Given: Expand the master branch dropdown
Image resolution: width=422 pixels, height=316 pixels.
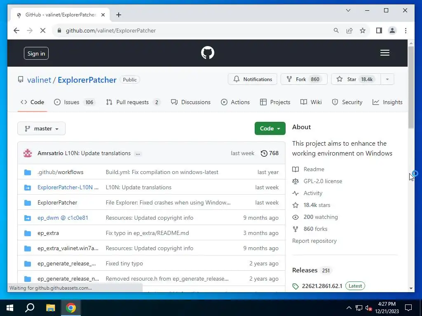Looking at the screenshot, I should point(42,128).
